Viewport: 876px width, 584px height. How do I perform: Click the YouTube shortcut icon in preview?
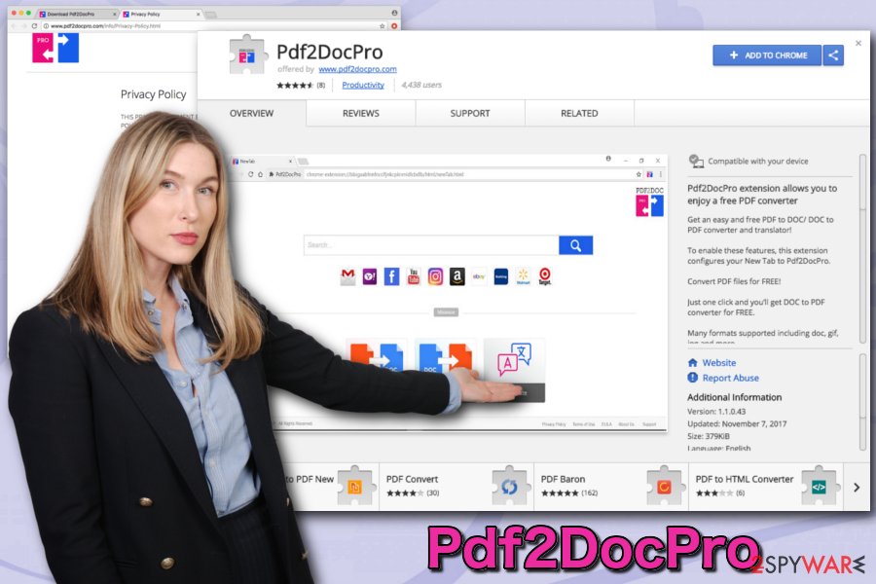coord(414,276)
